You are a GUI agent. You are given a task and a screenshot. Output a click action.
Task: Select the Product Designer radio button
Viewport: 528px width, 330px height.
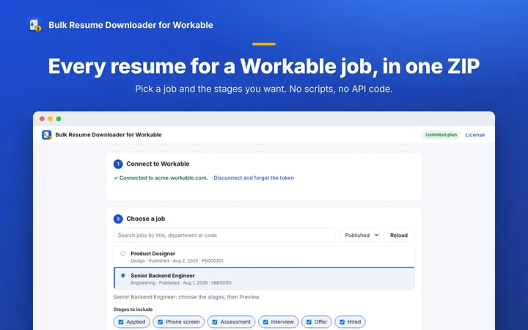123,254
